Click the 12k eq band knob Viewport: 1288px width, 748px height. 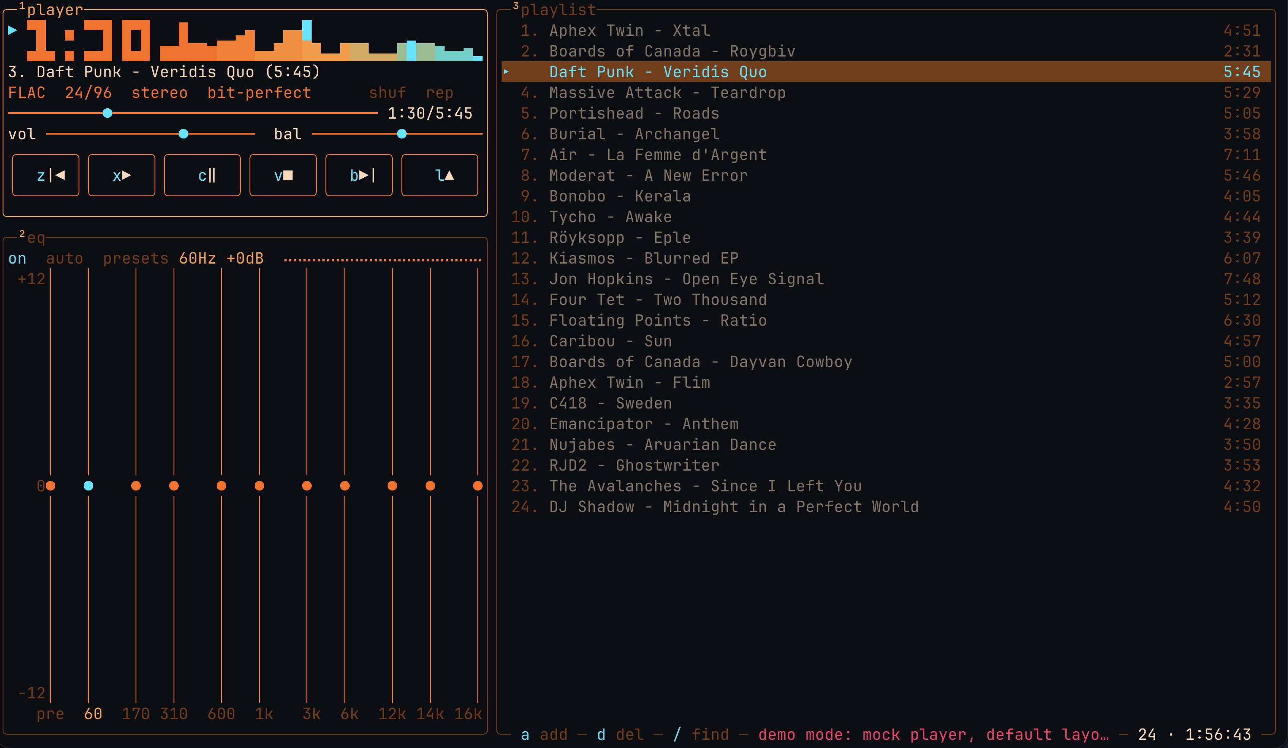[392, 485]
